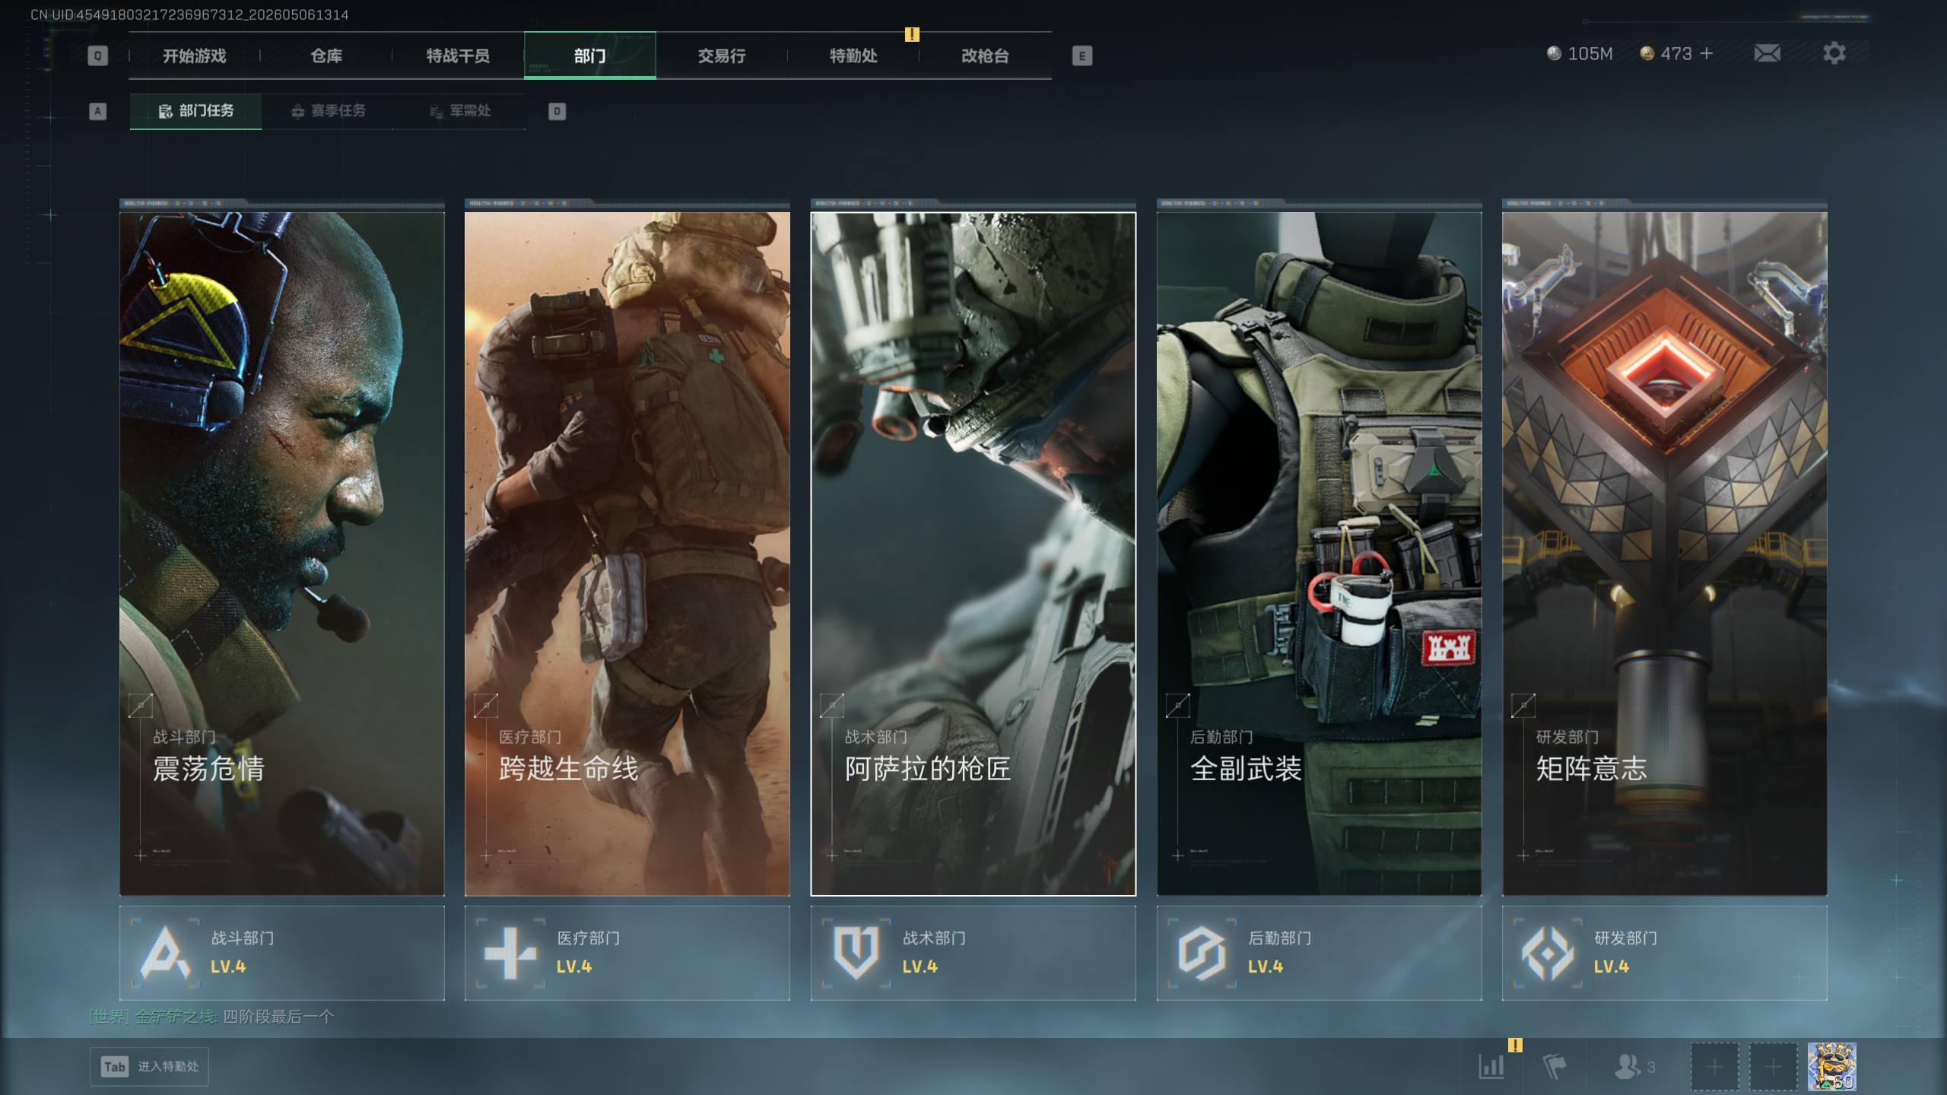Screen dimensions: 1947x1095
Task: Open the settings gear icon
Action: point(1834,53)
